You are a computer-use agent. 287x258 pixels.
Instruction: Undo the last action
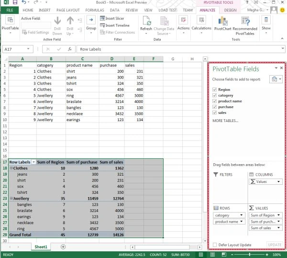click(x=24, y=2)
